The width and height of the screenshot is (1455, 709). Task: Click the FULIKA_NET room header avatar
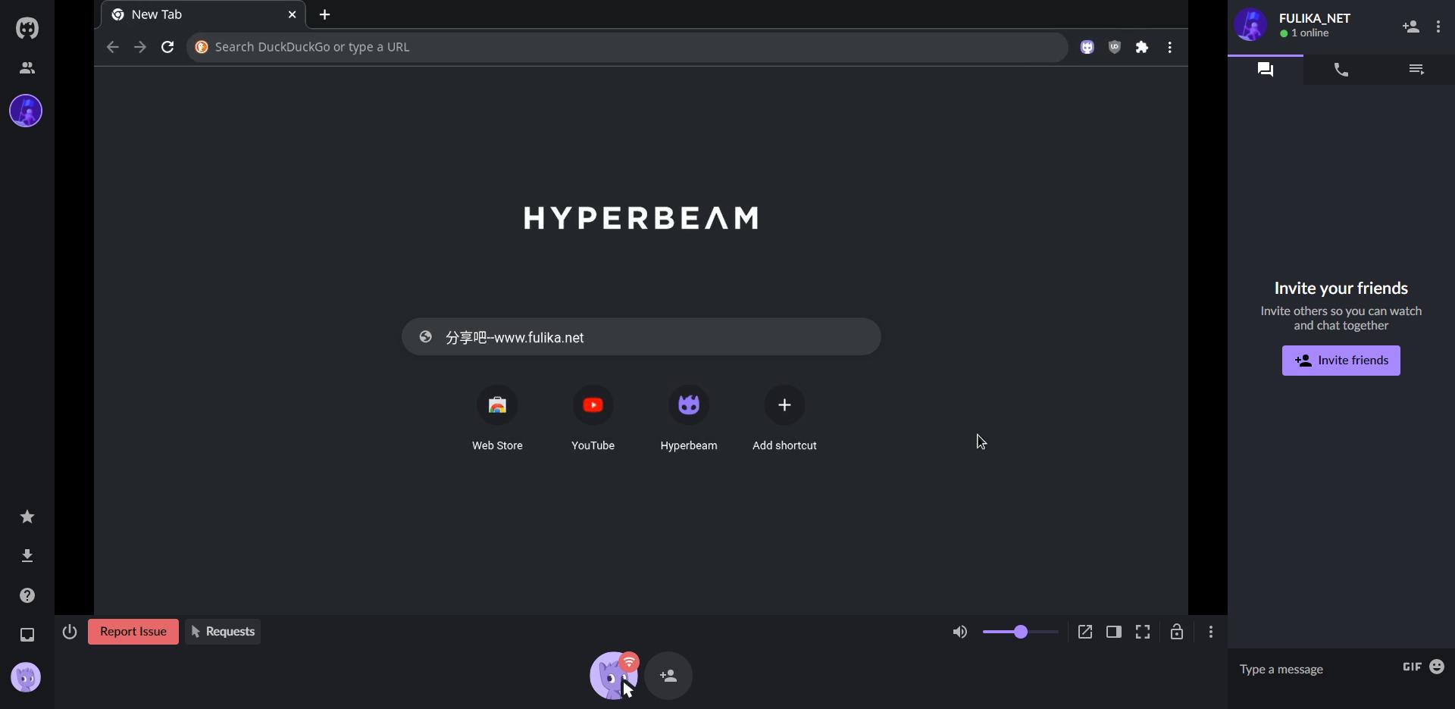[1250, 25]
